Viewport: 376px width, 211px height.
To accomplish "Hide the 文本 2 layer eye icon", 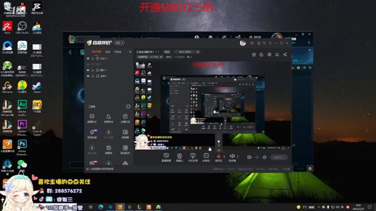I will coord(88,58).
